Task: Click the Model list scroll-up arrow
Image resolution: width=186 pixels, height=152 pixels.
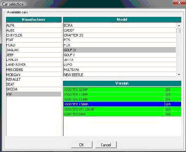Action: [179, 26]
